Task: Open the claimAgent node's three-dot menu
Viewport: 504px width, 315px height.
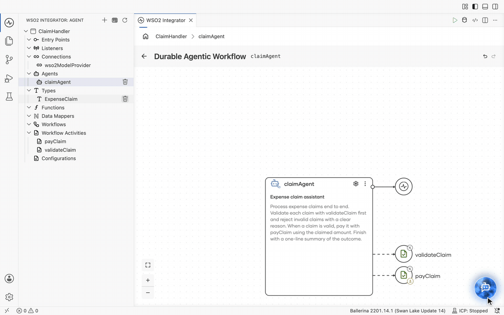Action: point(365,184)
